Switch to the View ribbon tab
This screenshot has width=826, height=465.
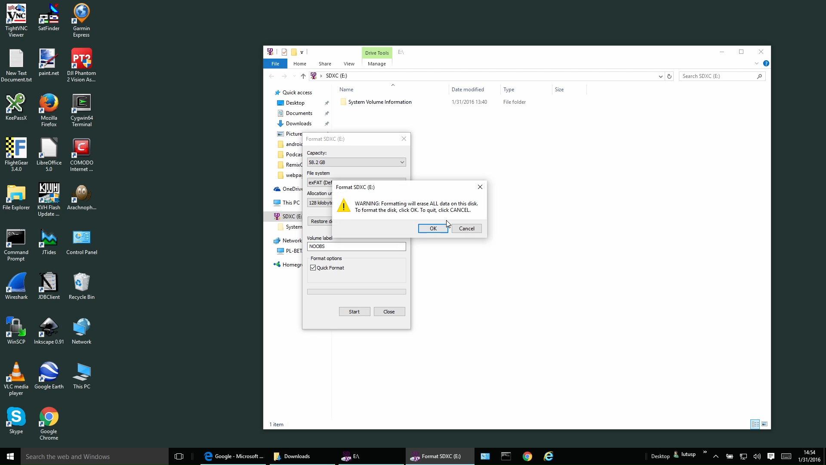tap(349, 64)
